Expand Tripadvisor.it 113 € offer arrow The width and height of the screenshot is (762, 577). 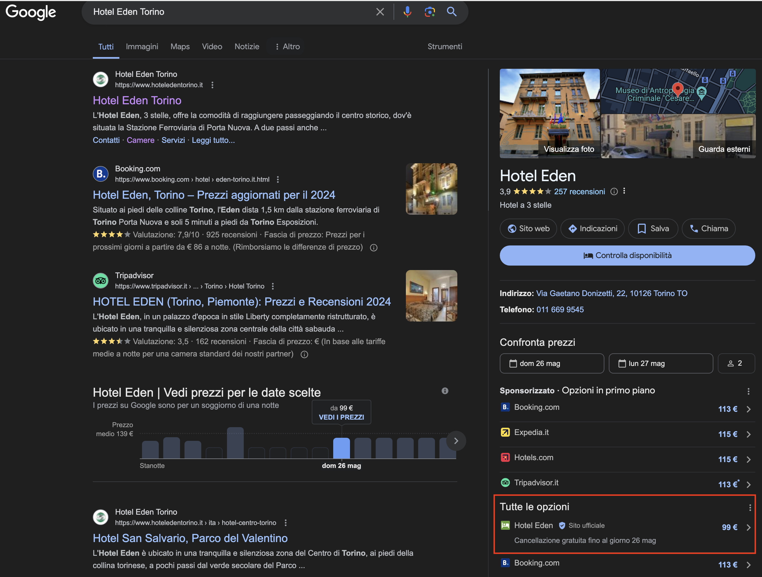pyautogui.click(x=748, y=485)
